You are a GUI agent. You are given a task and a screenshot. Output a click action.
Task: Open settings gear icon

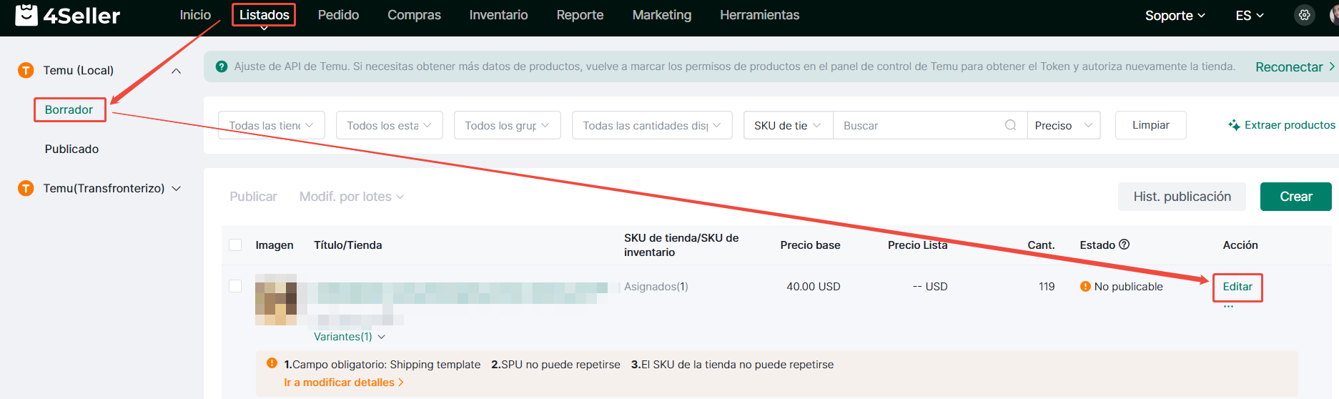pos(1305,15)
